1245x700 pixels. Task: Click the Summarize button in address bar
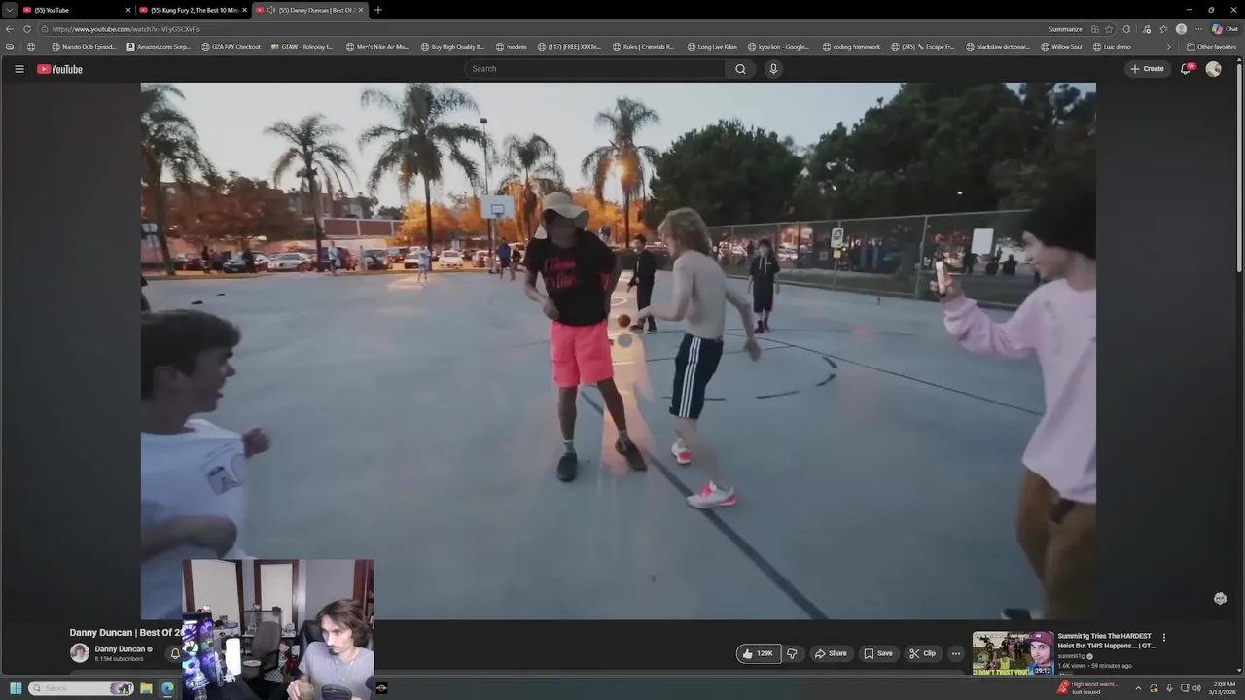point(1065,29)
